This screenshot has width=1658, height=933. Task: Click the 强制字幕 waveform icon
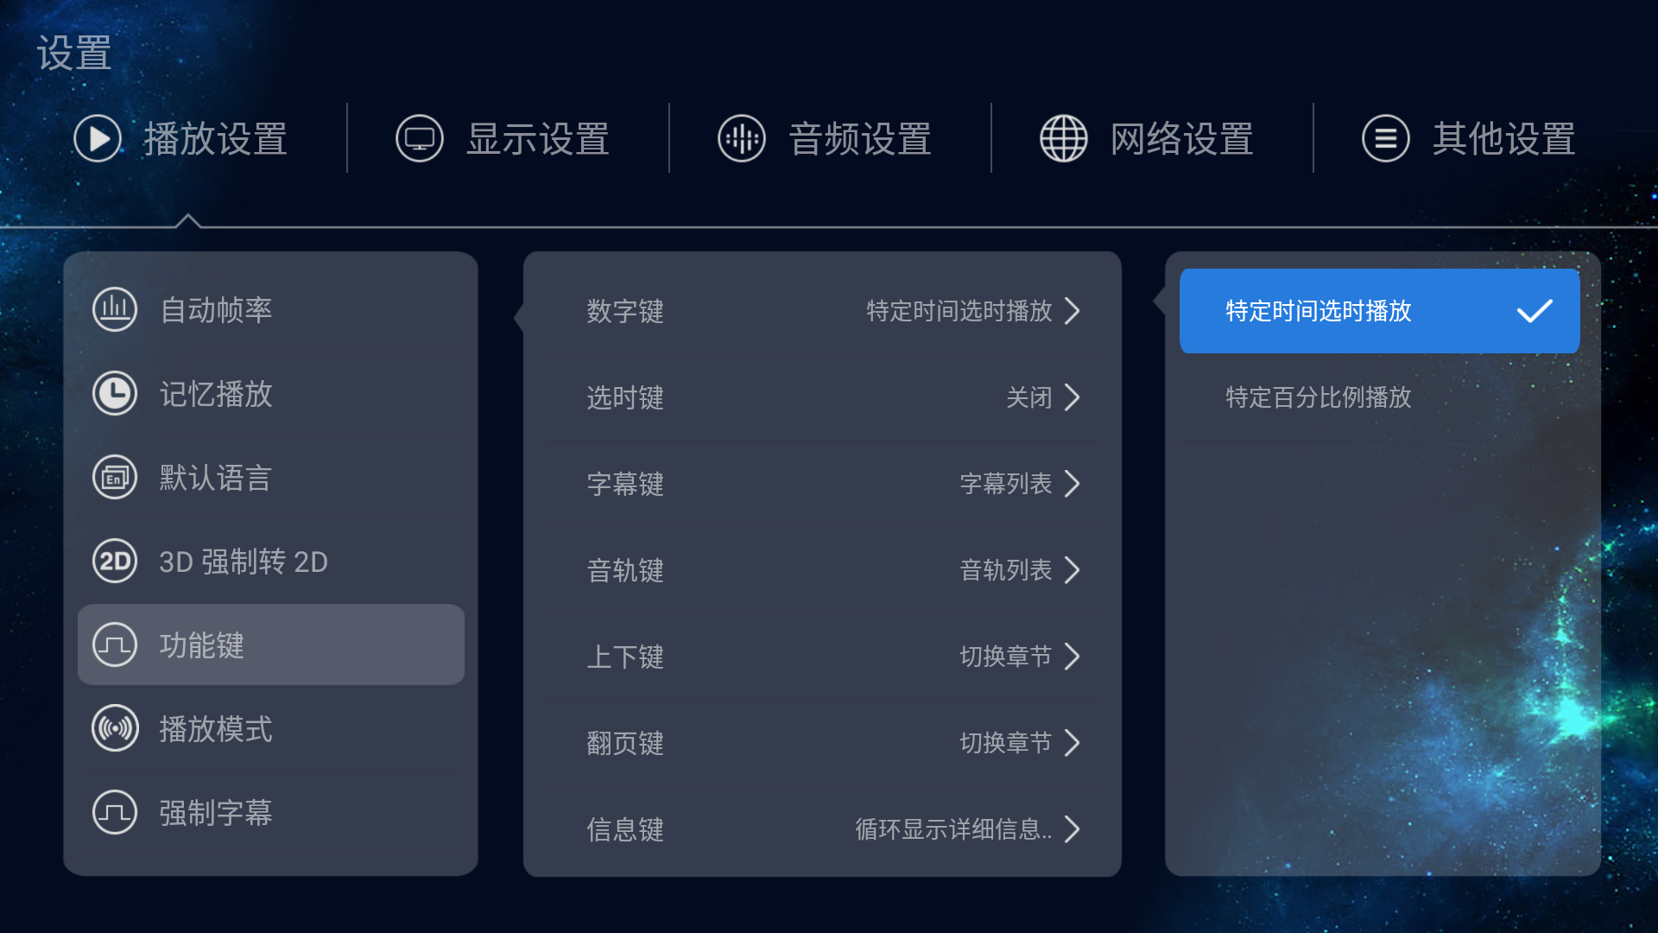(115, 812)
